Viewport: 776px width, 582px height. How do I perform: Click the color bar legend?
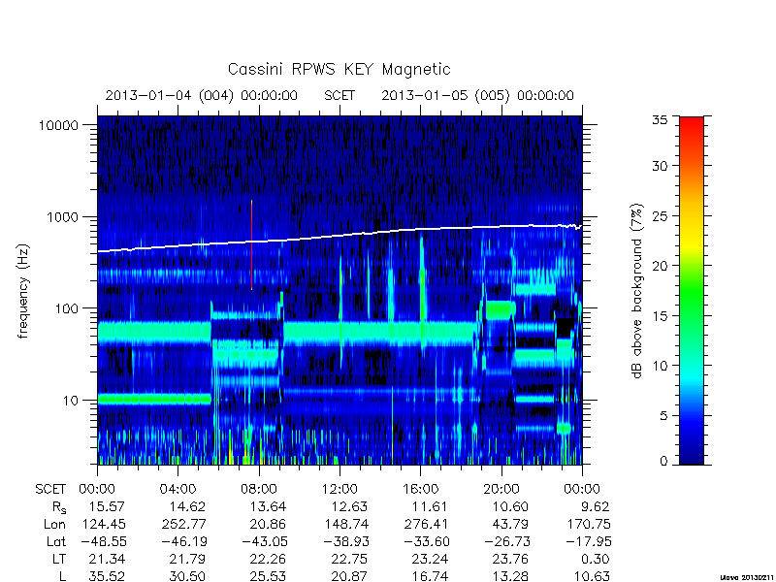tap(692, 290)
